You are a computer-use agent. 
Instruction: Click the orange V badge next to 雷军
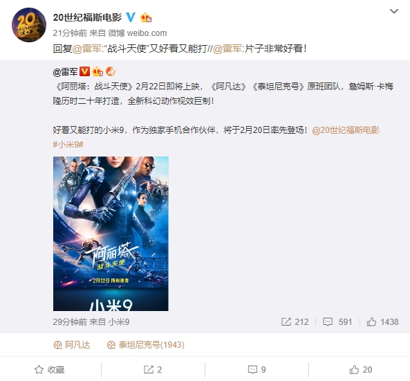click(84, 71)
